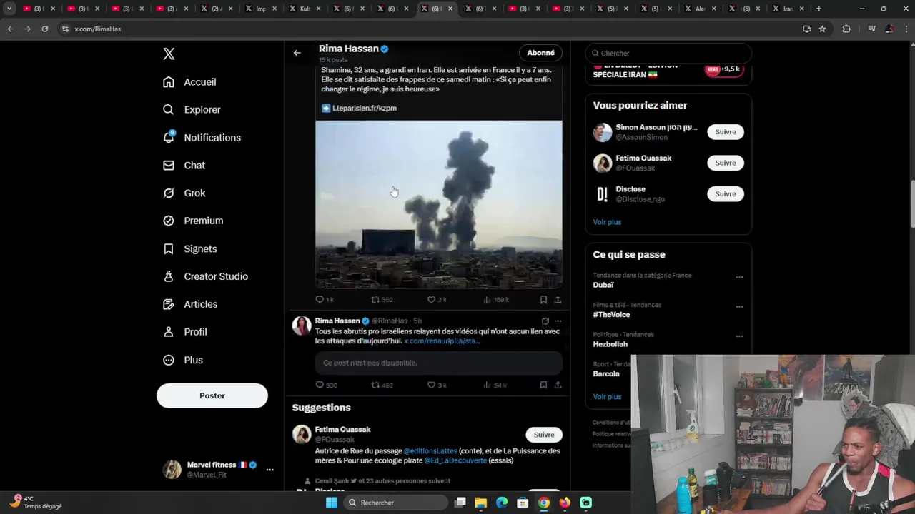Screen dimensions: 915x514
Task: Open tab search dropdown arrow
Action: click(9, 9)
